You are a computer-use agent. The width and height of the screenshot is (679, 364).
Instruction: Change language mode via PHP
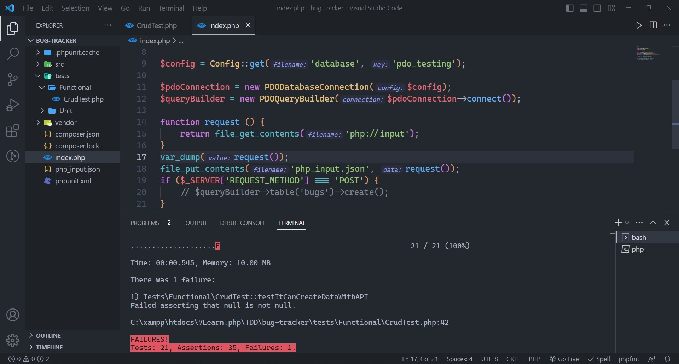[x=534, y=359]
